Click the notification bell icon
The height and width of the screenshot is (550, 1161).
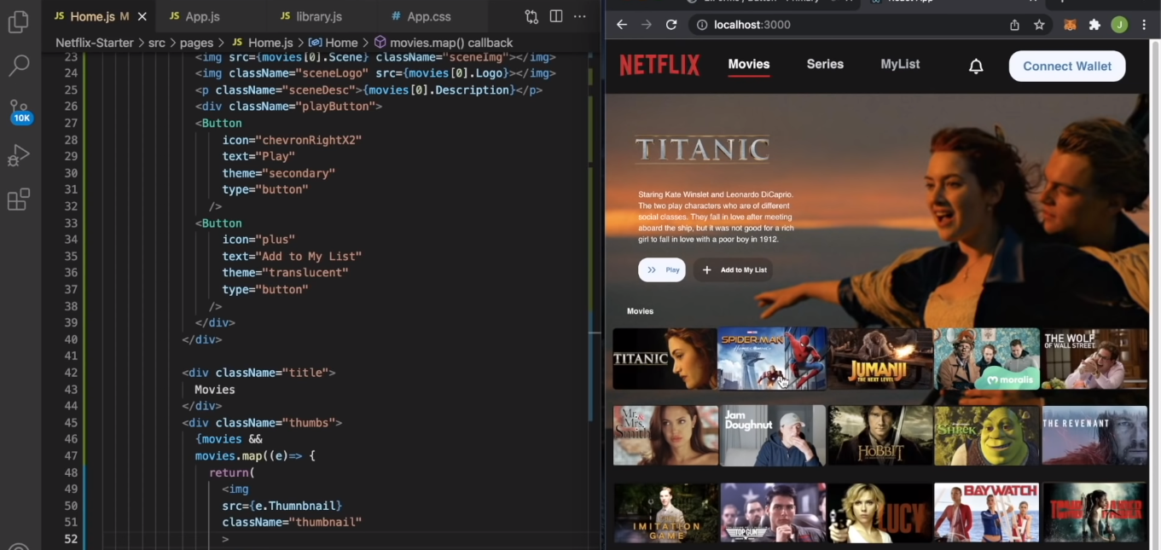pyautogui.click(x=976, y=66)
